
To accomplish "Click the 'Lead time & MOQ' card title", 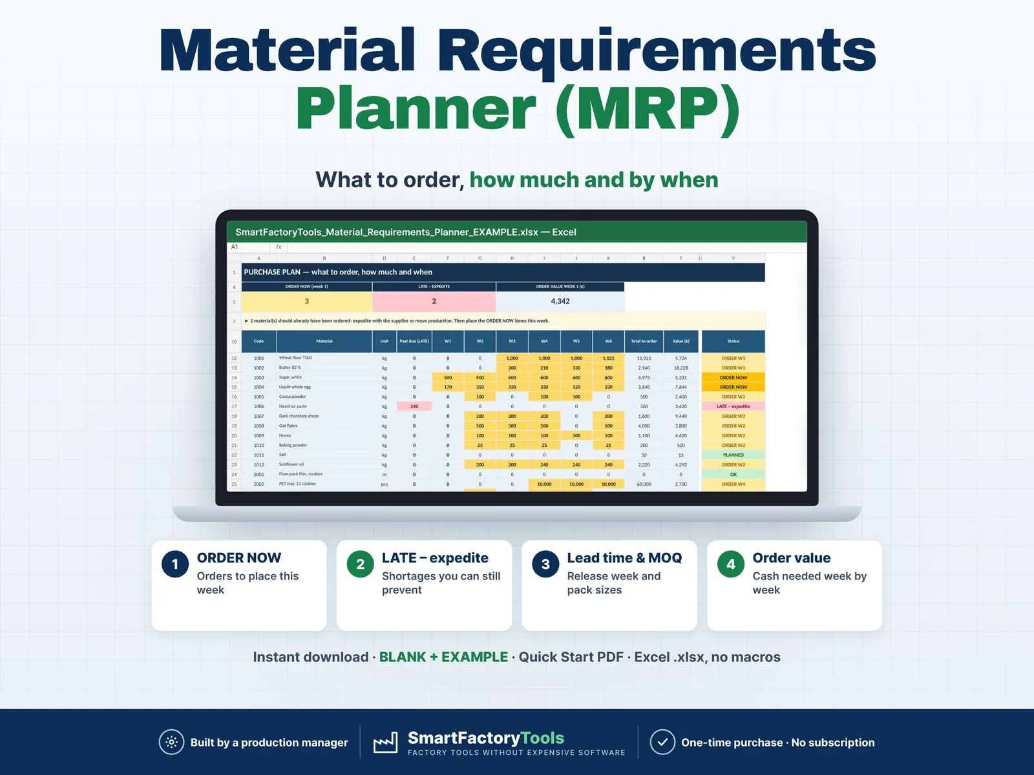I will point(624,557).
